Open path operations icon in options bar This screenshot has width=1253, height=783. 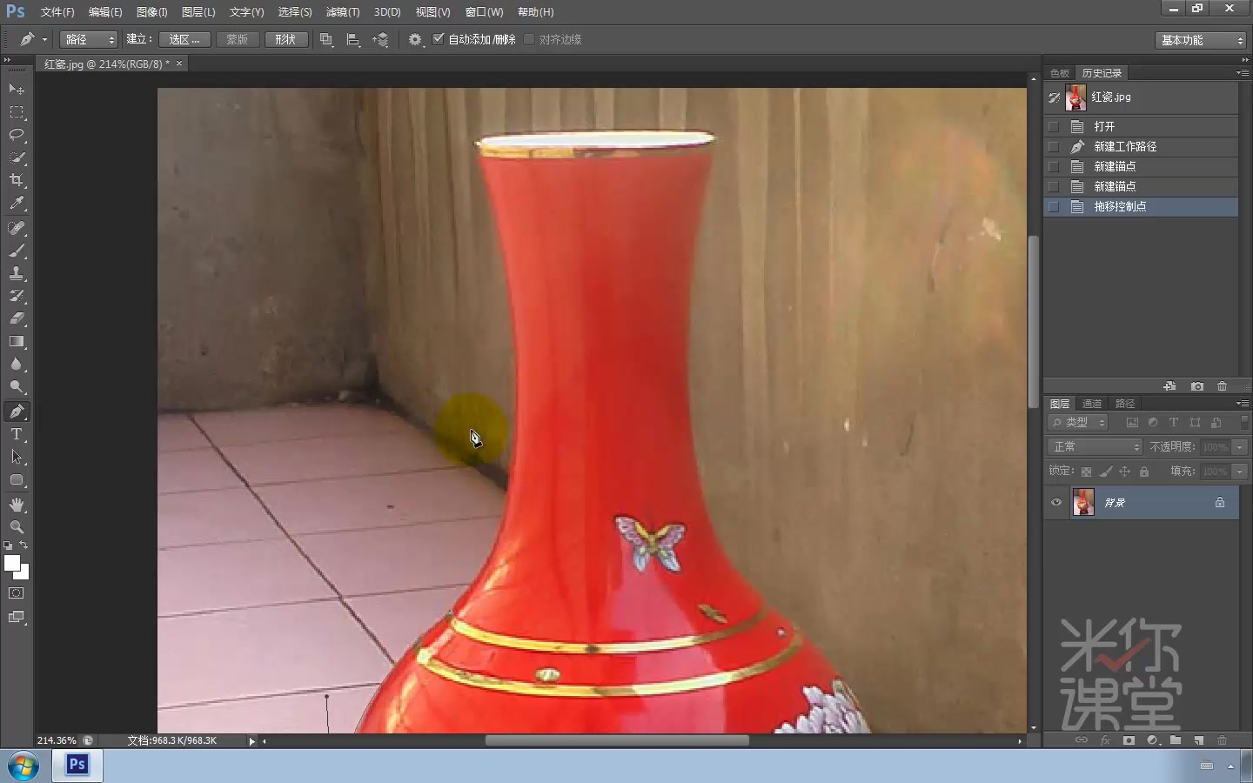(x=326, y=39)
